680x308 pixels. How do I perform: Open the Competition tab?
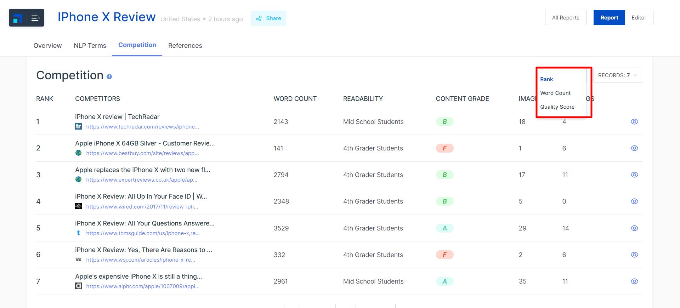coord(137,45)
